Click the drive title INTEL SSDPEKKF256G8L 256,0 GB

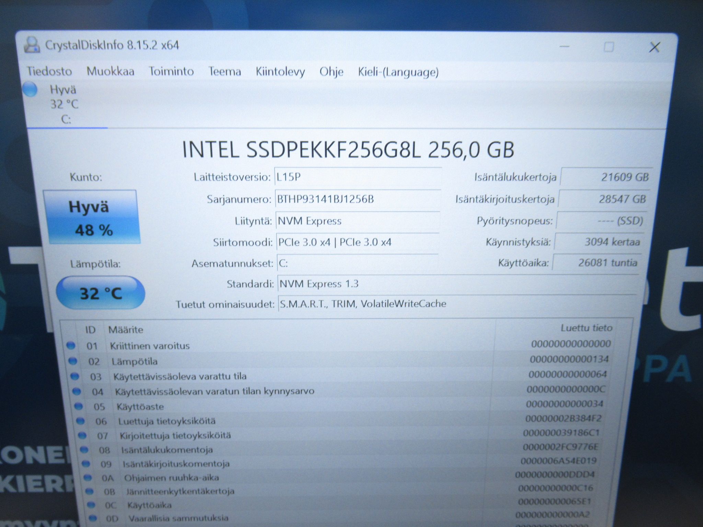point(348,150)
